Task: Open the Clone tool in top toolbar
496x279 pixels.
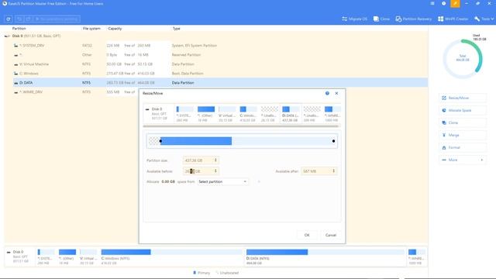Action: click(x=381, y=19)
